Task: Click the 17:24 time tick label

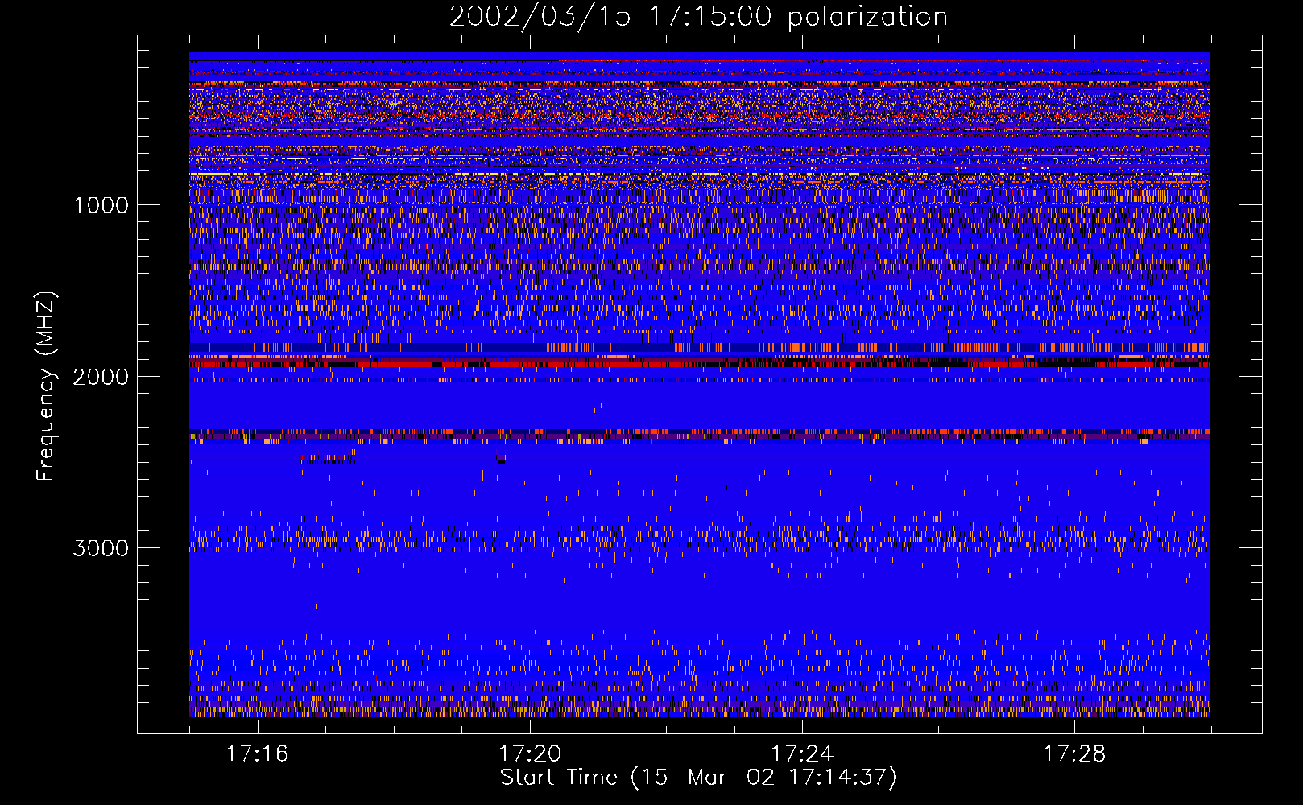Action: [x=802, y=754]
